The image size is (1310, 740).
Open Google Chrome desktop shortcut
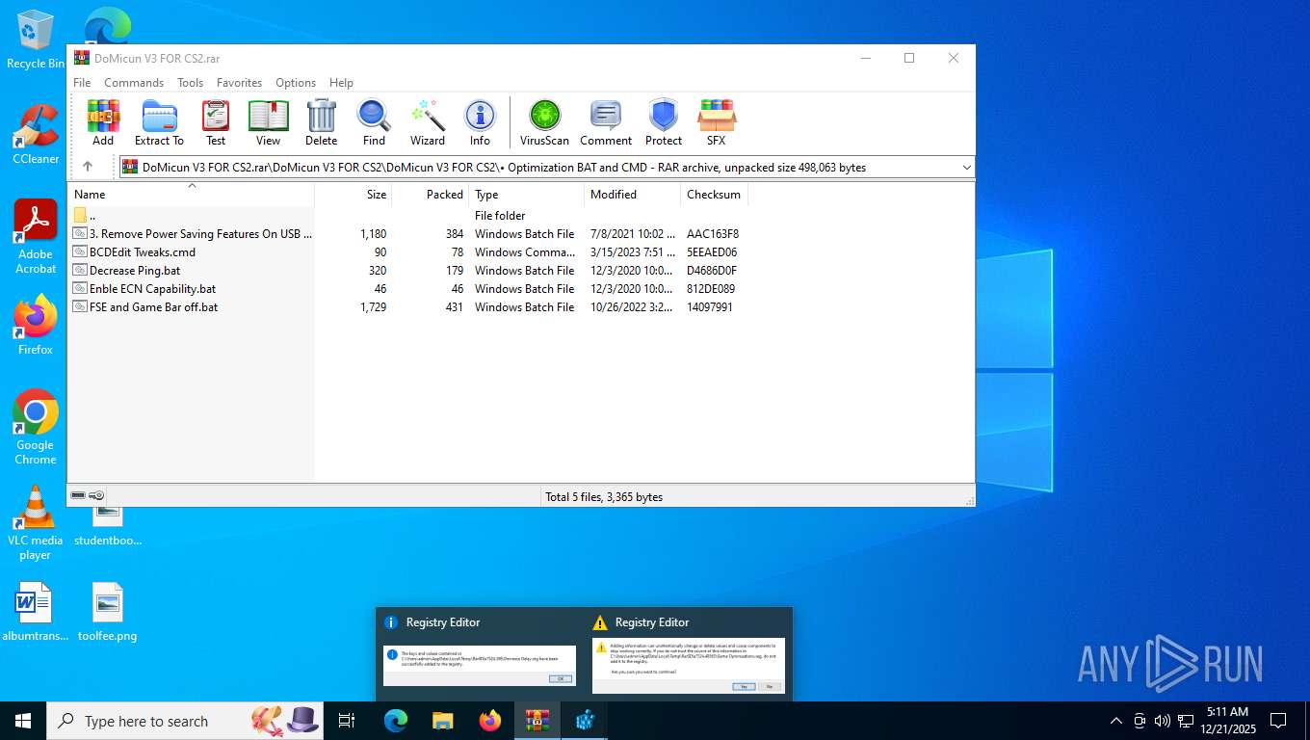(x=36, y=427)
